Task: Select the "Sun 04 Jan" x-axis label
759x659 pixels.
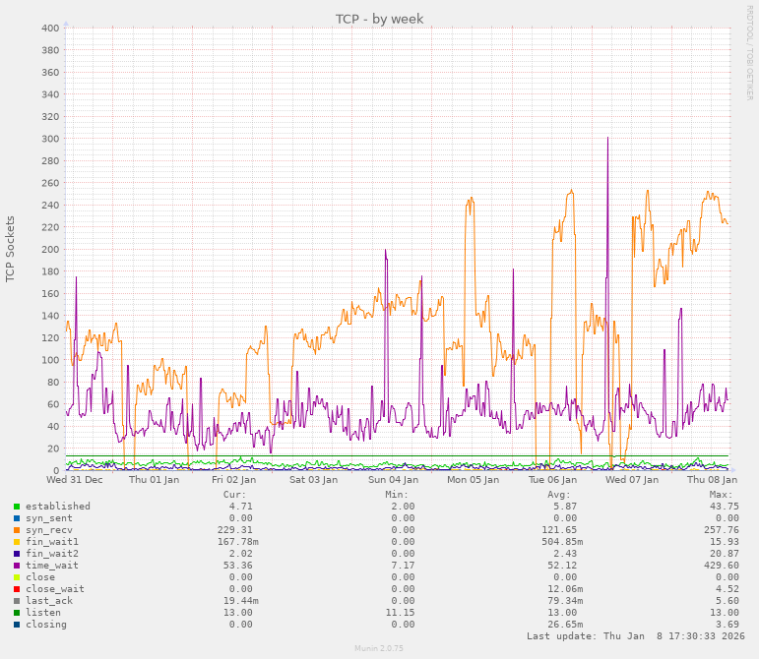Action: pyautogui.click(x=394, y=480)
